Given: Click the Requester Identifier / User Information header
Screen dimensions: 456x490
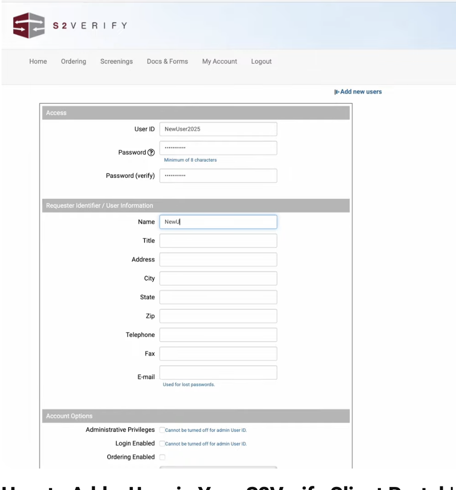Looking at the screenshot, I should (x=196, y=206).
